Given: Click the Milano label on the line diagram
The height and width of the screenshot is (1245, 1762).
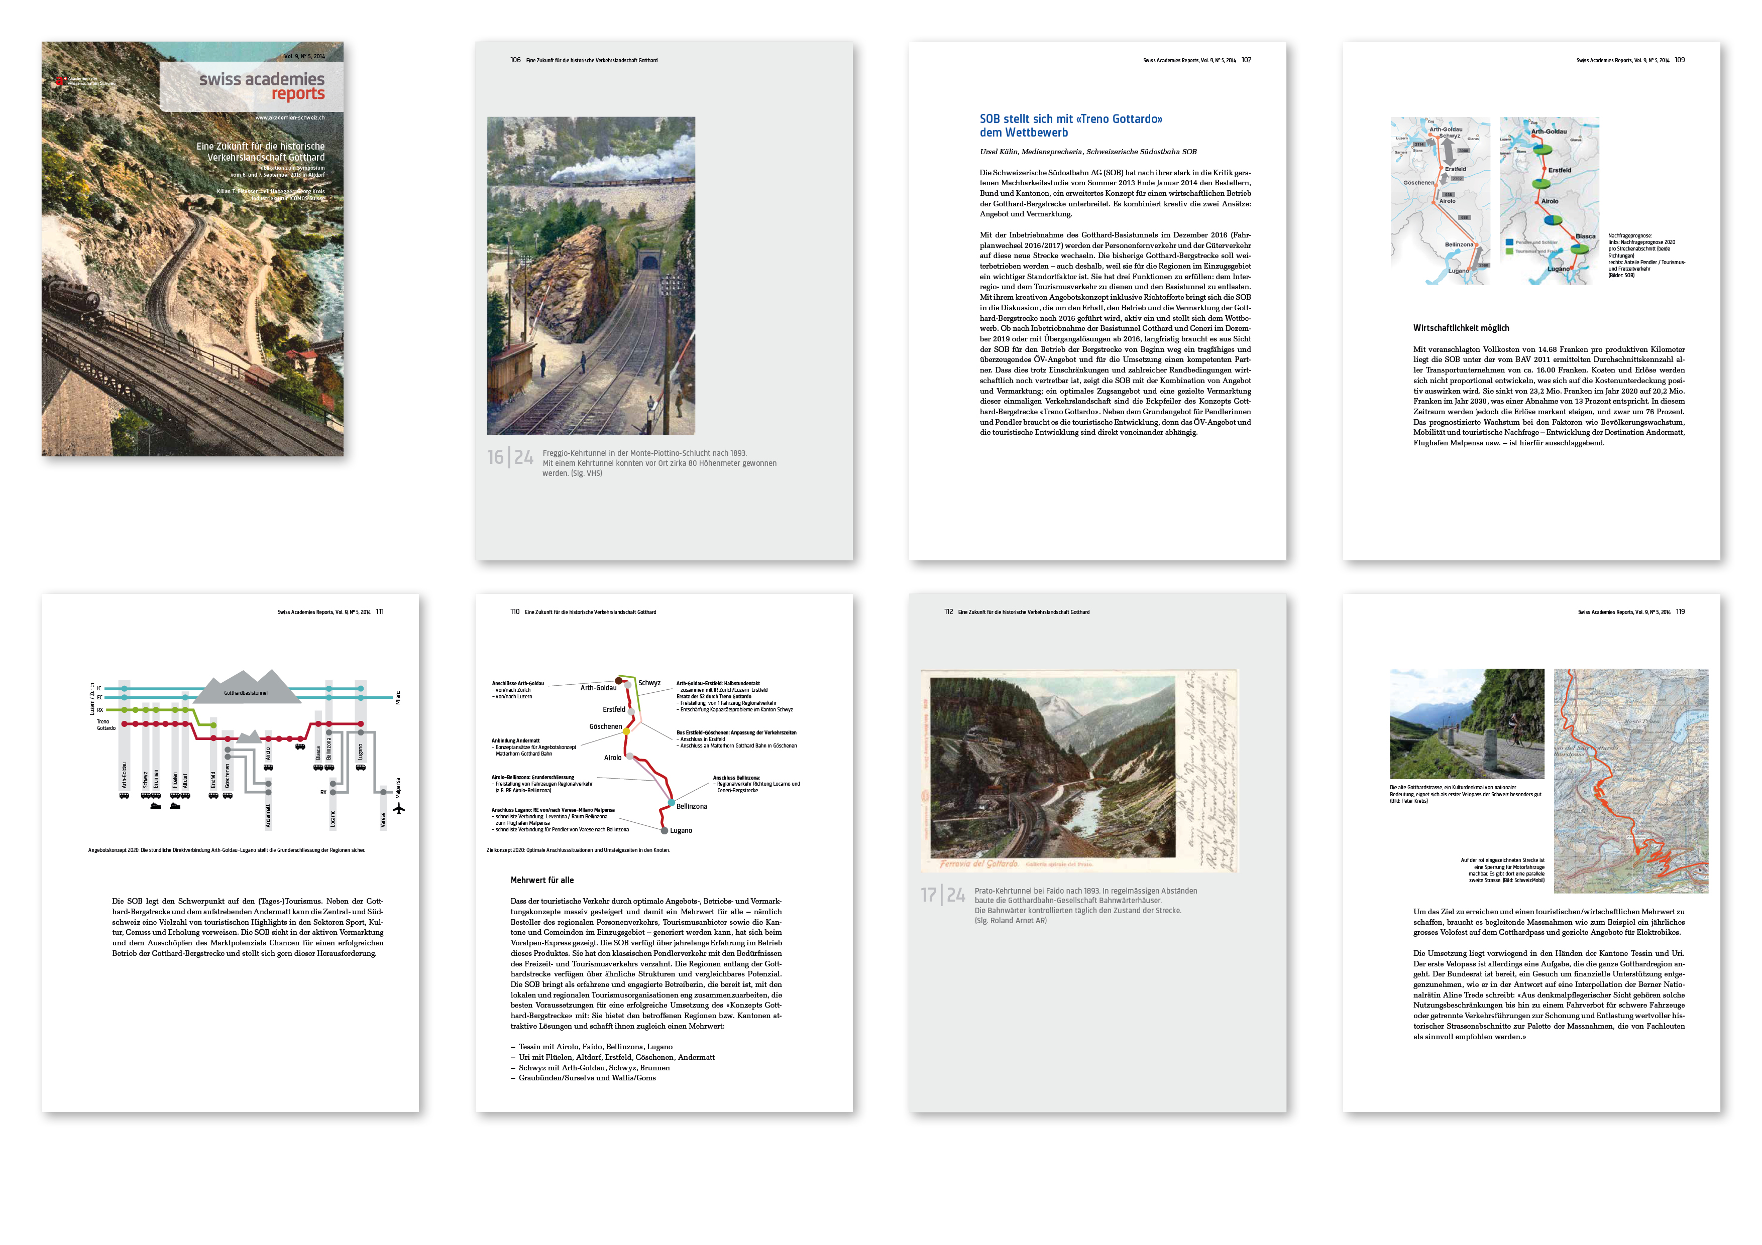Looking at the screenshot, I should pos(397,697).
